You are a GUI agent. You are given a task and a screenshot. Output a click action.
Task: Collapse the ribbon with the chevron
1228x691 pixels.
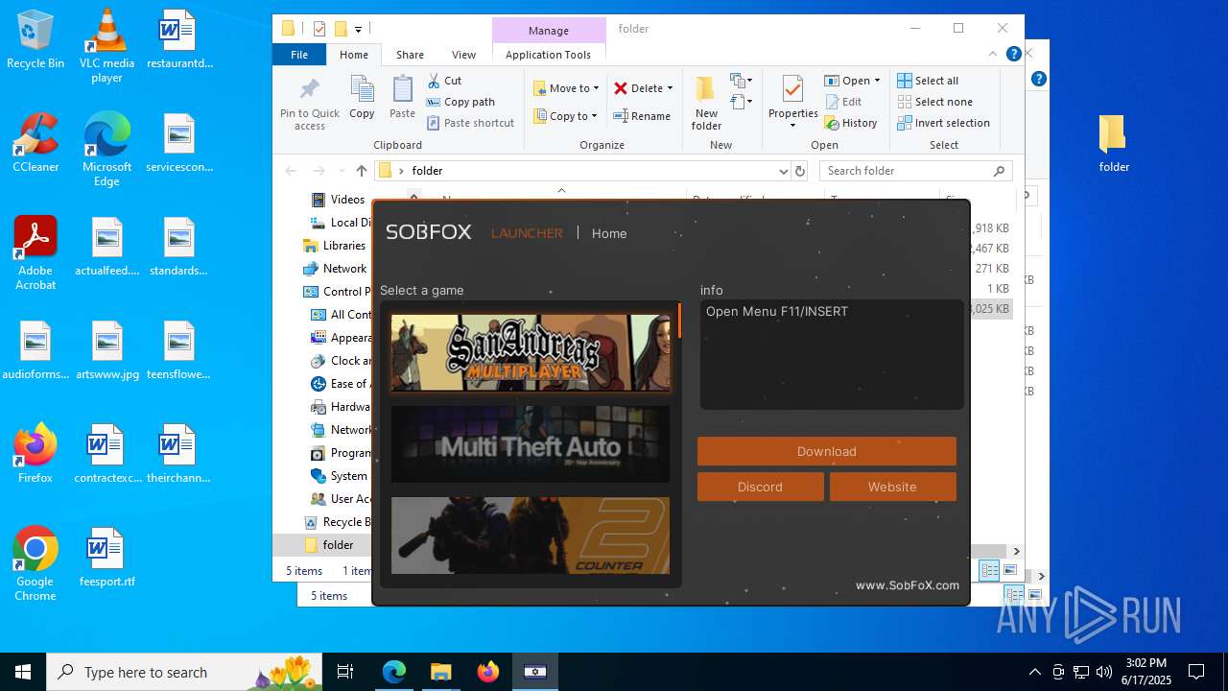993,55
